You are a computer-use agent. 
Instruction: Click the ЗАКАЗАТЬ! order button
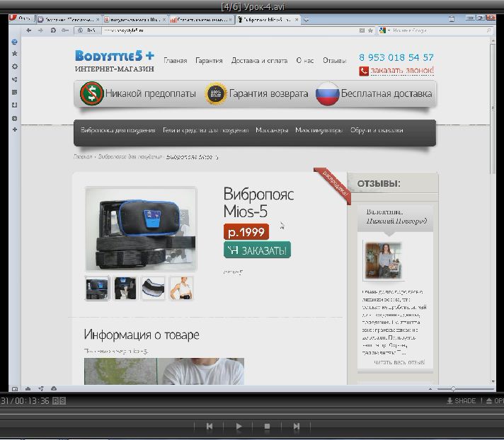[x=257, y=250]
